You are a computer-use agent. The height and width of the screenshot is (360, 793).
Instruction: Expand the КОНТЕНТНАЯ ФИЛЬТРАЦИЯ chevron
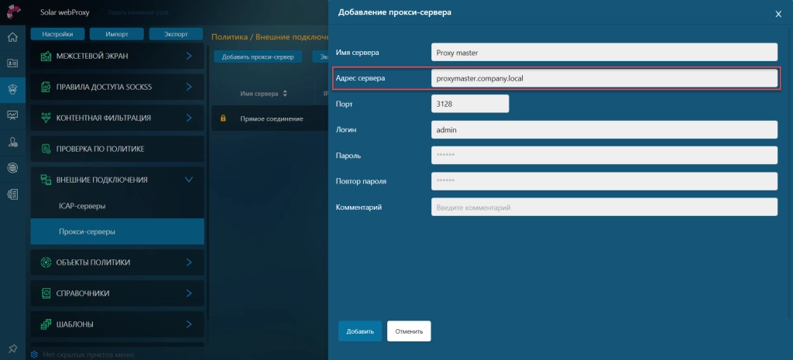click(189, 118)
